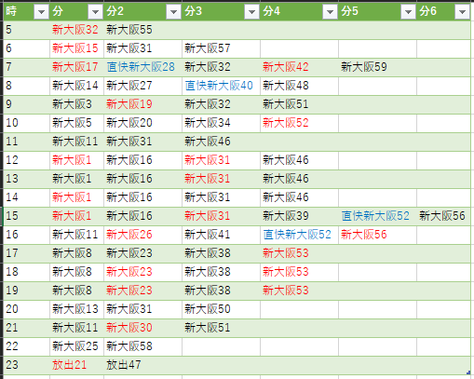Image resolution: width=474 pixels, height=379 pixels.
Task: Open the 時 column filter dropdown
Action: (x=41, y=12)
